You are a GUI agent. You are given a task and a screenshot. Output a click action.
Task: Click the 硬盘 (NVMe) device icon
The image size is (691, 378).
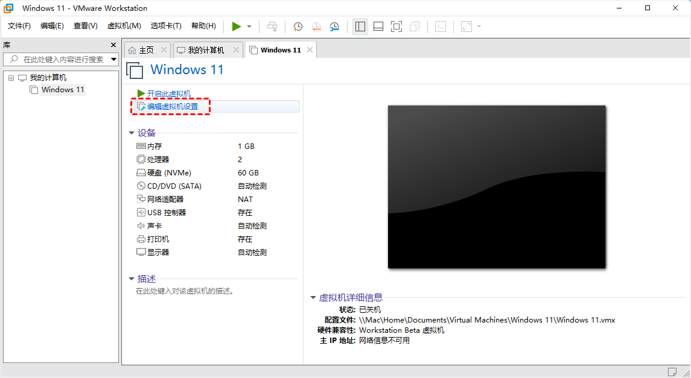[x=141, y=173]
